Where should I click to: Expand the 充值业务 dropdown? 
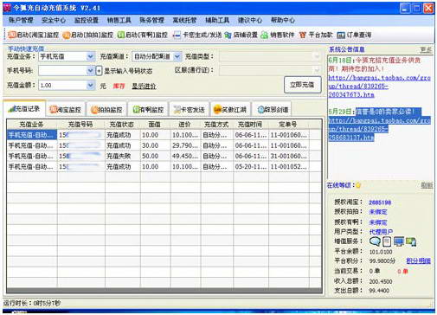90,56
